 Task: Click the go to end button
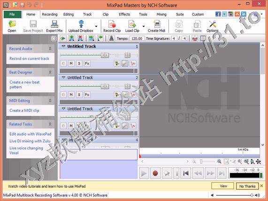[222, 173]
